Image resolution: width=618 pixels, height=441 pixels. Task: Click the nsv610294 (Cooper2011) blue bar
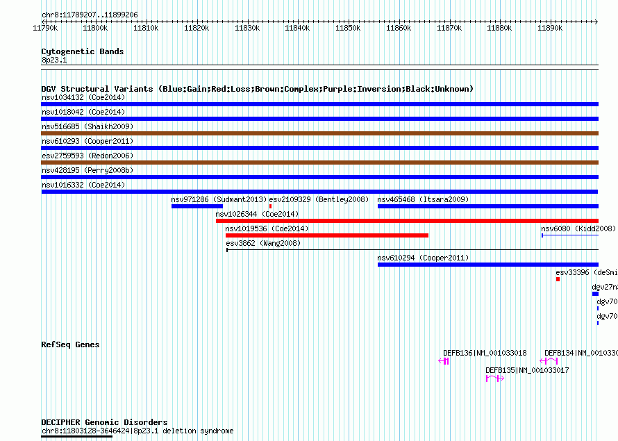(488, 265)
